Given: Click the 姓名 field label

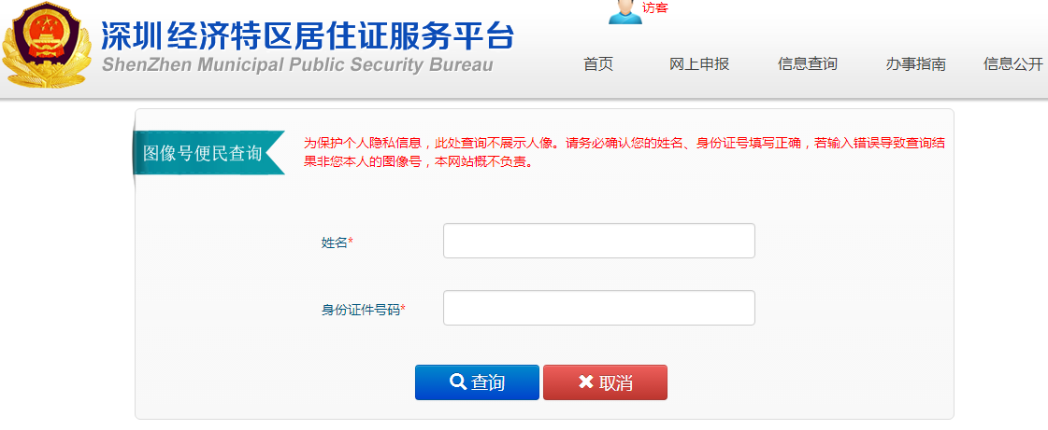Looking at the screenshot, I should pos(337,243).
